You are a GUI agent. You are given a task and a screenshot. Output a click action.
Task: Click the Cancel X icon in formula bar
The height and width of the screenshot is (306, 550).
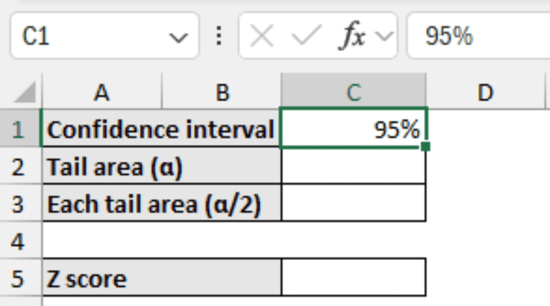pos(261,36)
